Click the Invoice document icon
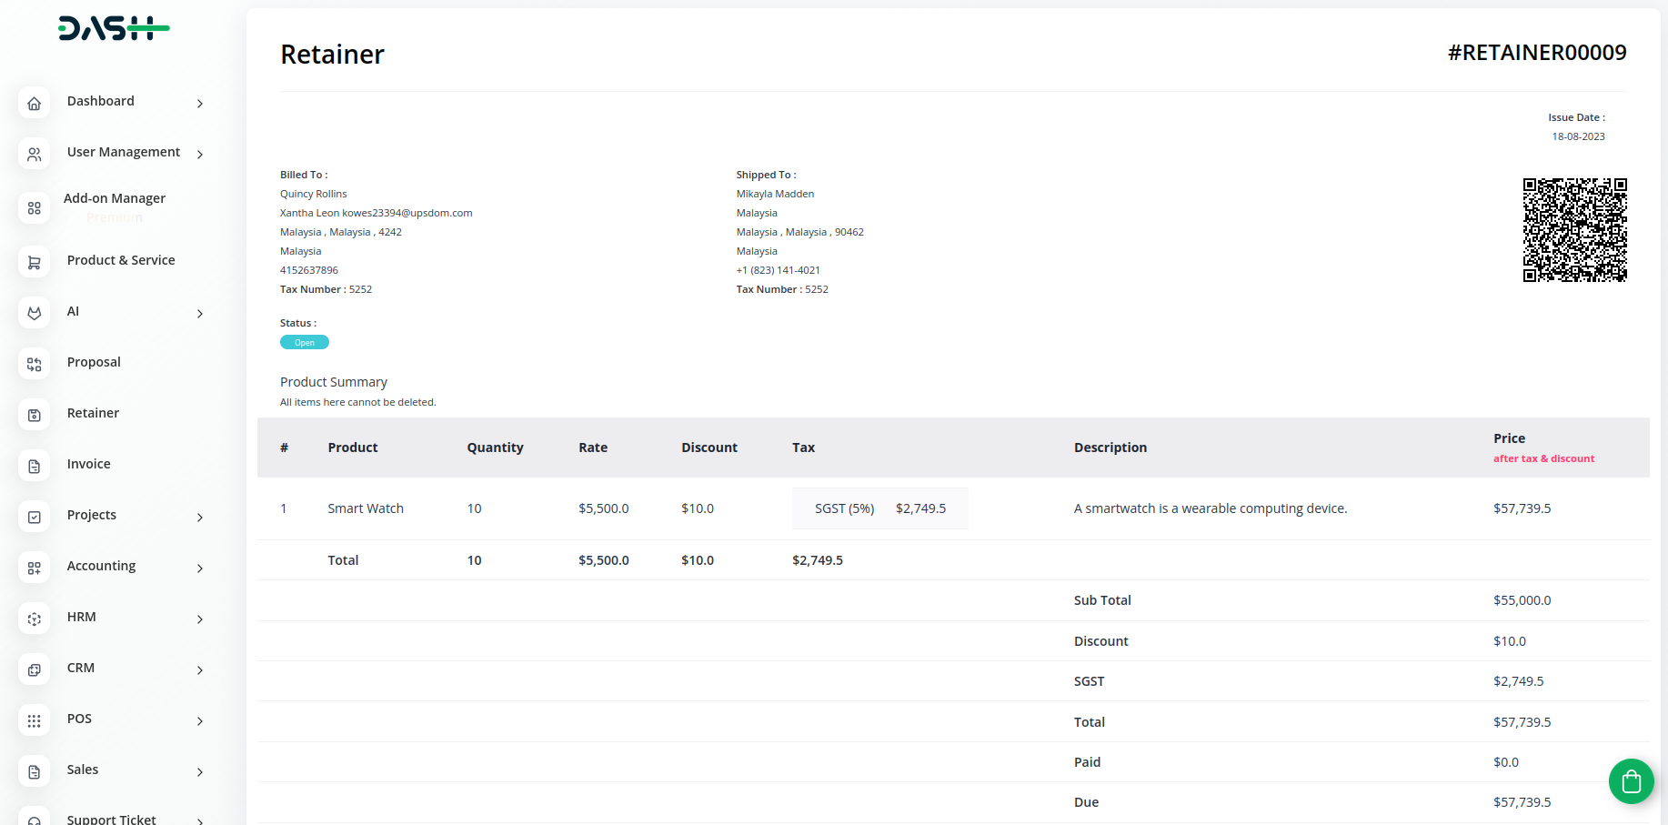1668x825 pixels. 34,467
